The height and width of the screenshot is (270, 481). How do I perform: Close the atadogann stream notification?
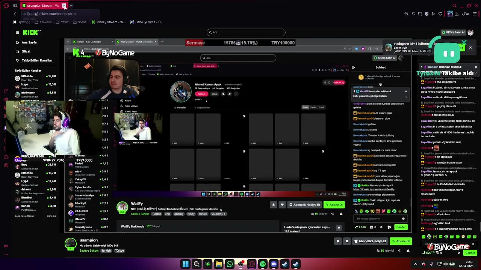coord(470,48)
